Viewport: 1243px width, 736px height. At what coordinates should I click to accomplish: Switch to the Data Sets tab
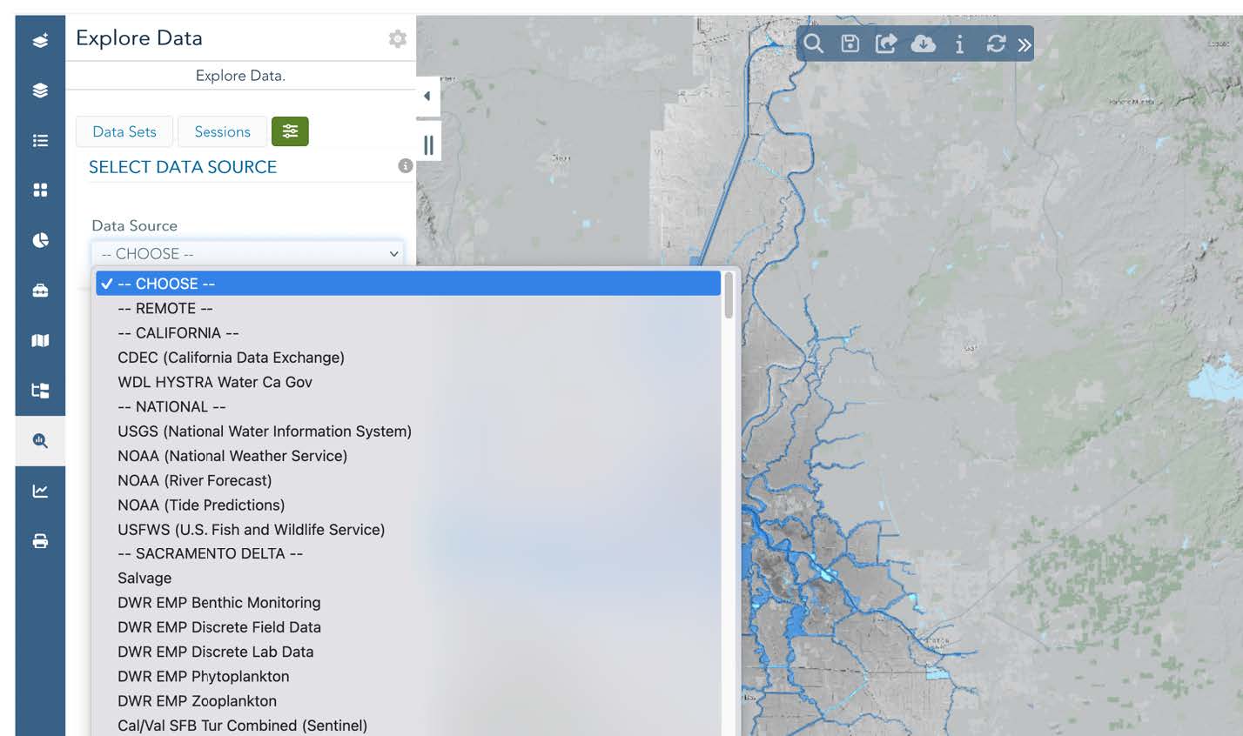[x=124, y=131]
